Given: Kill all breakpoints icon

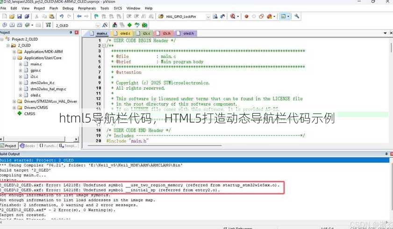Looking at the screenshot, I should (x=270, y=16).
